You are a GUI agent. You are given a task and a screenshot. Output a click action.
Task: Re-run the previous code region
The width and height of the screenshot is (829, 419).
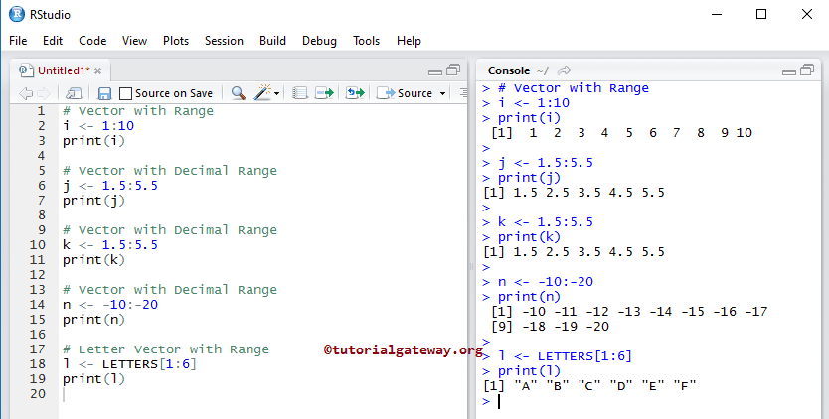click(355, 93)
